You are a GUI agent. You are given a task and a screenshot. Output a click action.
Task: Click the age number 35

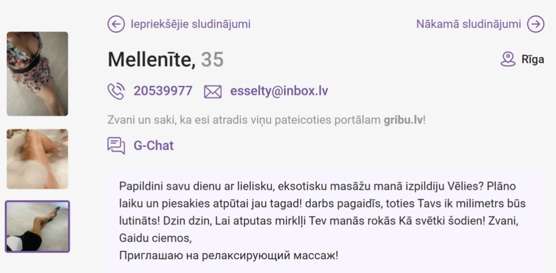point(212,59)
